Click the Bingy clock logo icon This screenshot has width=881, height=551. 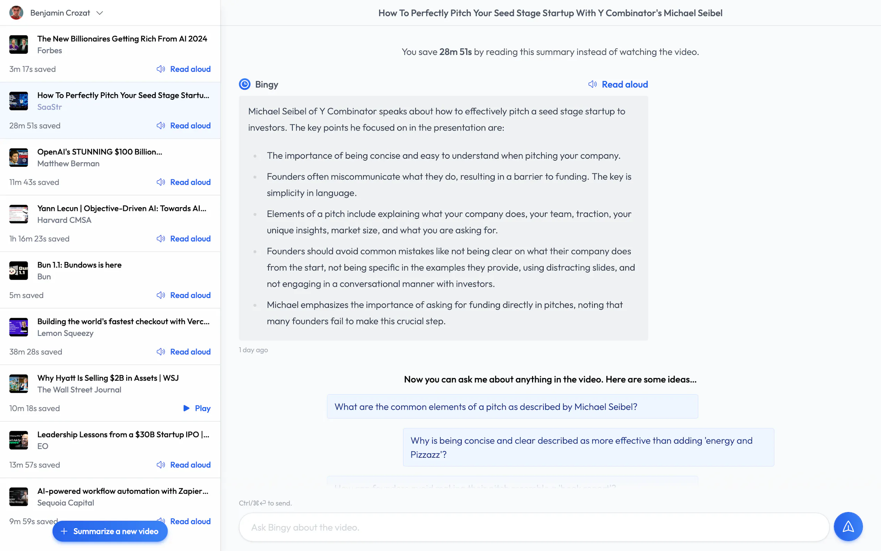[x=245, y=84]
